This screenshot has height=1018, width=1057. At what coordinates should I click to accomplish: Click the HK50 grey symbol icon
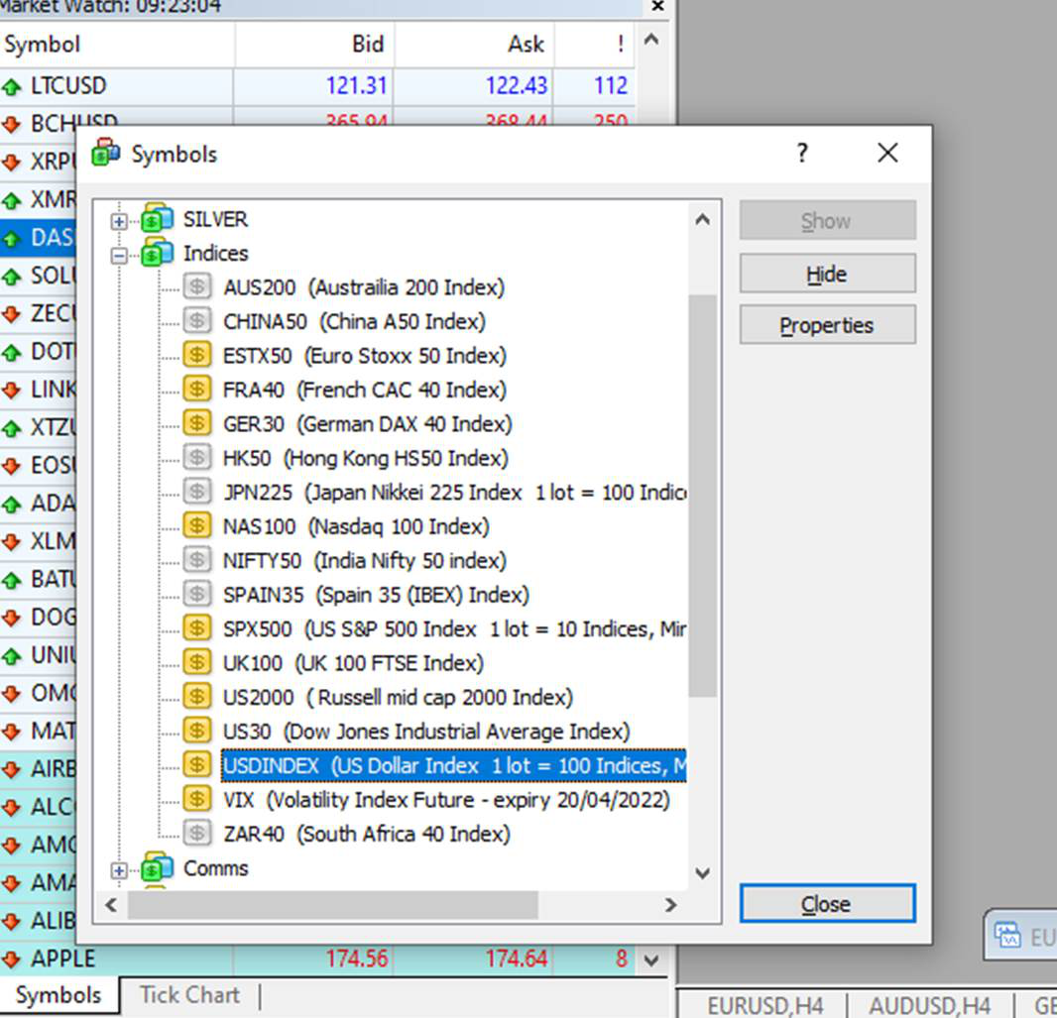[x=197, y=458]
